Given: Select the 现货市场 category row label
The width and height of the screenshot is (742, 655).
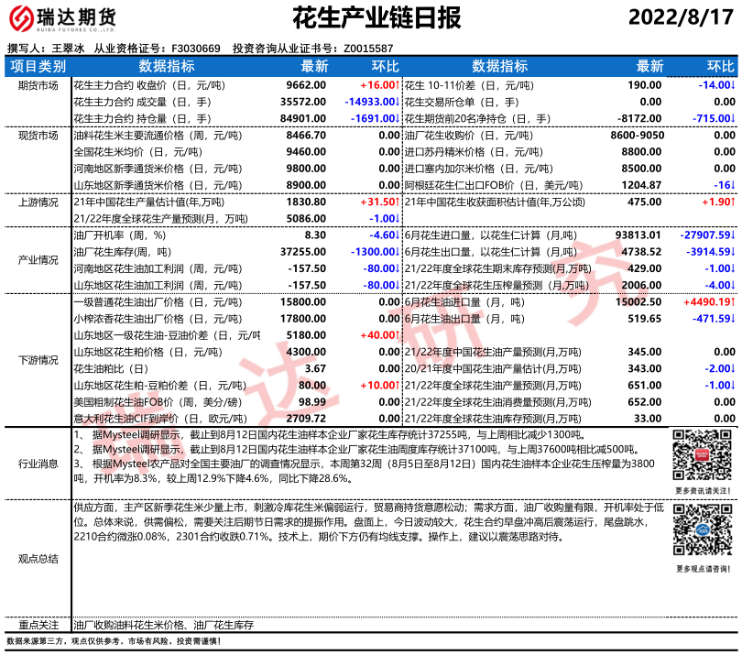Looking at the screenshot, I should coord(38,135).
